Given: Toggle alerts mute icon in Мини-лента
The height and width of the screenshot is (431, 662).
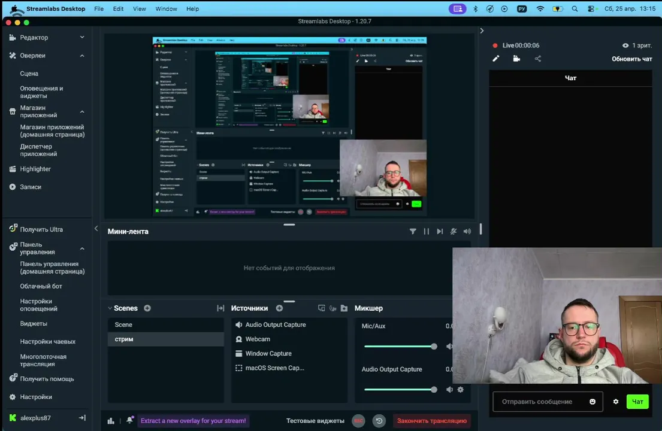Looking at the screenshot, I should pos(454,231).
